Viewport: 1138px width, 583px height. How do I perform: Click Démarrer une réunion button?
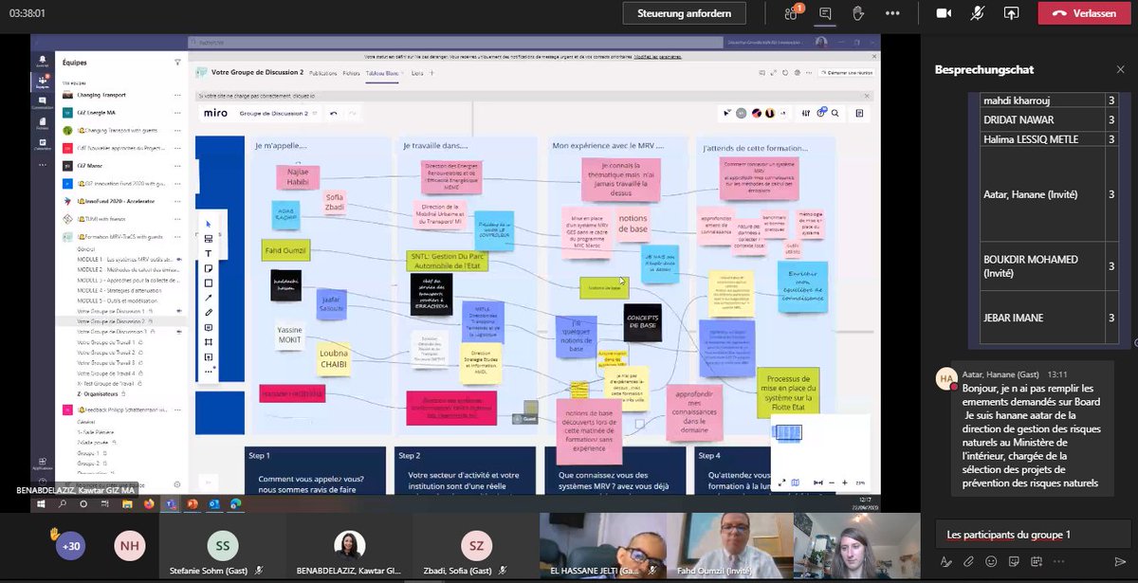[x=848, y=73]
